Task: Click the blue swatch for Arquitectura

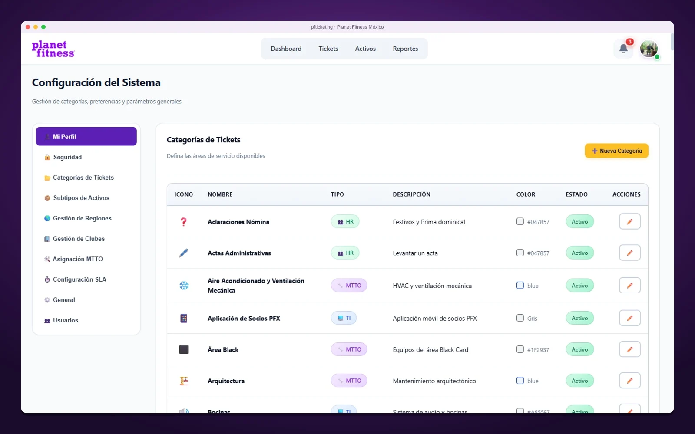Action: pyautogui.click(x=520, y=380)
